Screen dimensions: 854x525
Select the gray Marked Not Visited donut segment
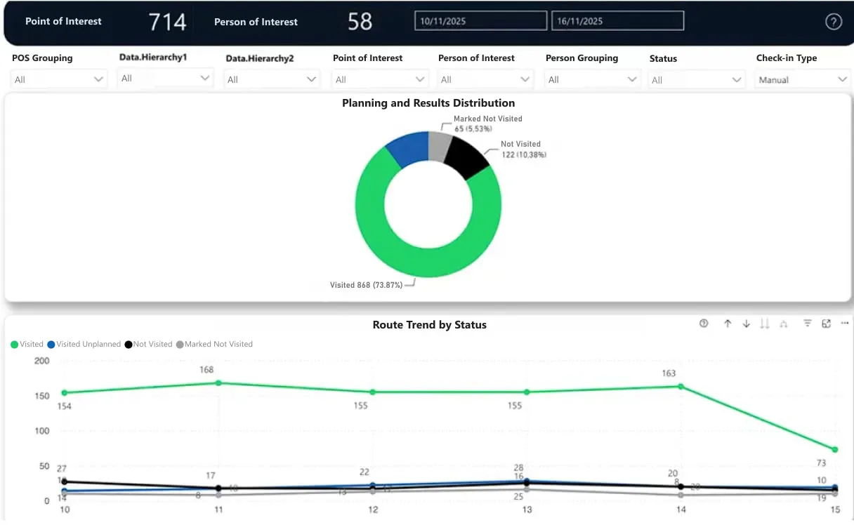point(440,145)
